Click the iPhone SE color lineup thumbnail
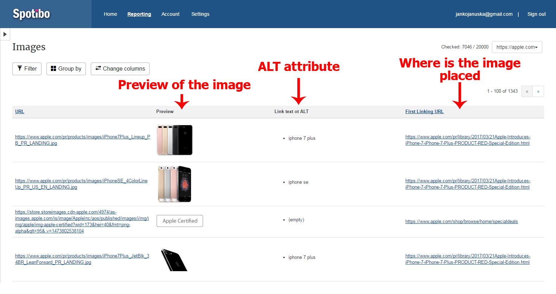The height and width of the screenshot is (294, 556). [x=175, y=184]
